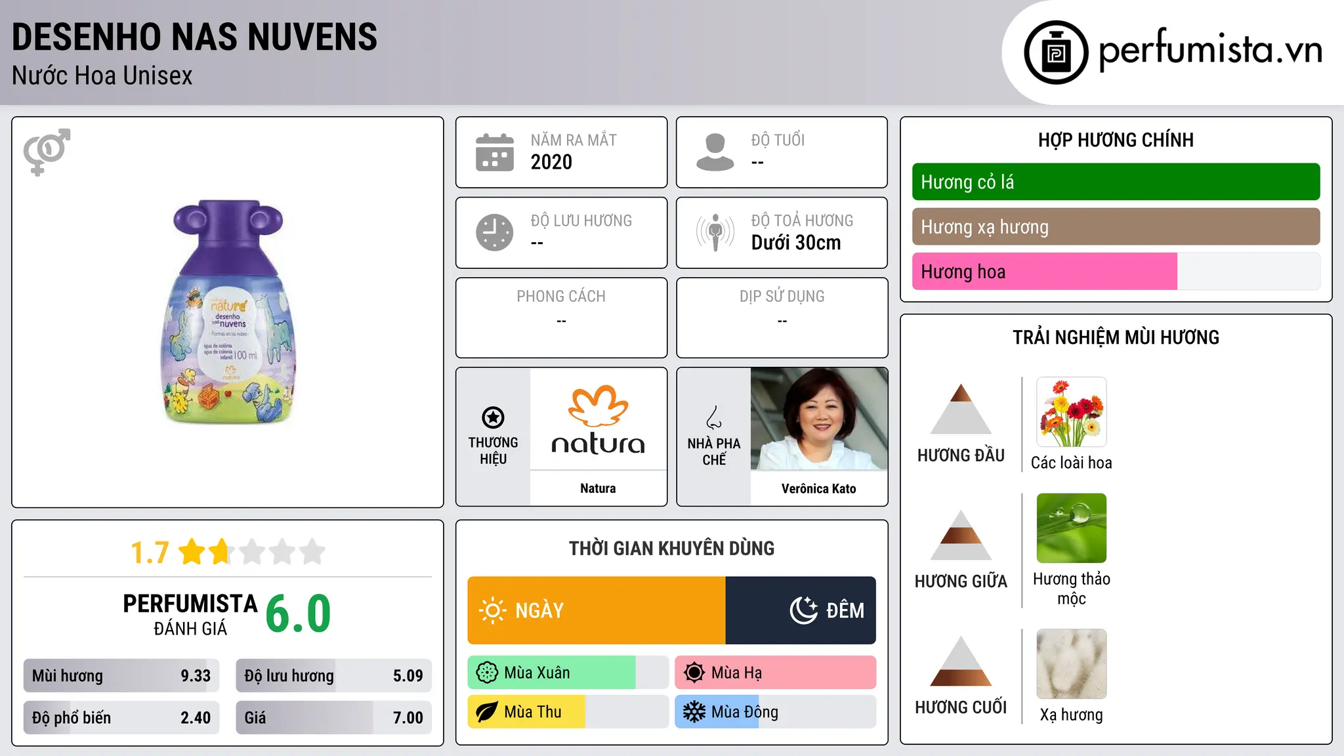Click the Giá 7.00 rating bar
Screen dimensions: 1344x756
pos(334,718)
